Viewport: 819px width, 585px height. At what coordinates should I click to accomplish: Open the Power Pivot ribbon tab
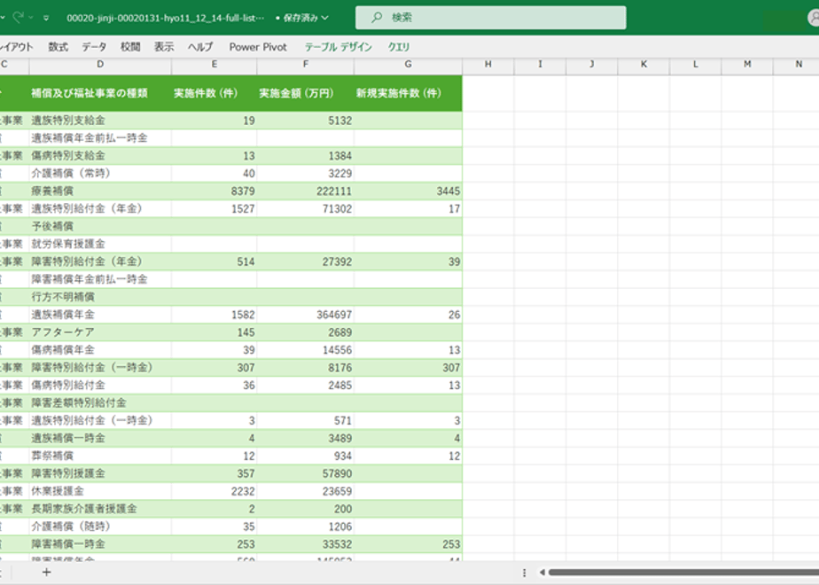(258, 47)
